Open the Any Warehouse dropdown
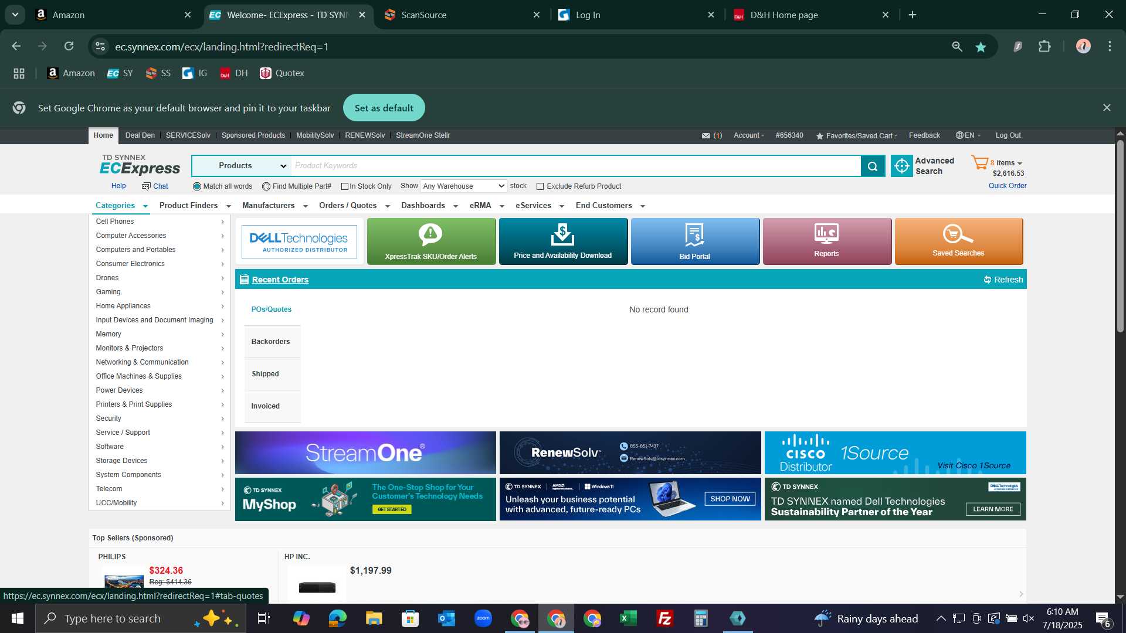This screenshot has width=1126, height=633. 463,186
